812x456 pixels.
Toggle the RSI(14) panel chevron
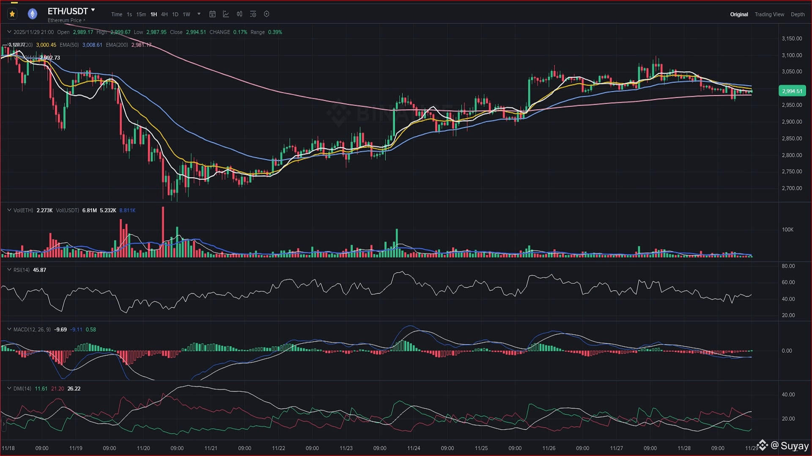[9, 269]
